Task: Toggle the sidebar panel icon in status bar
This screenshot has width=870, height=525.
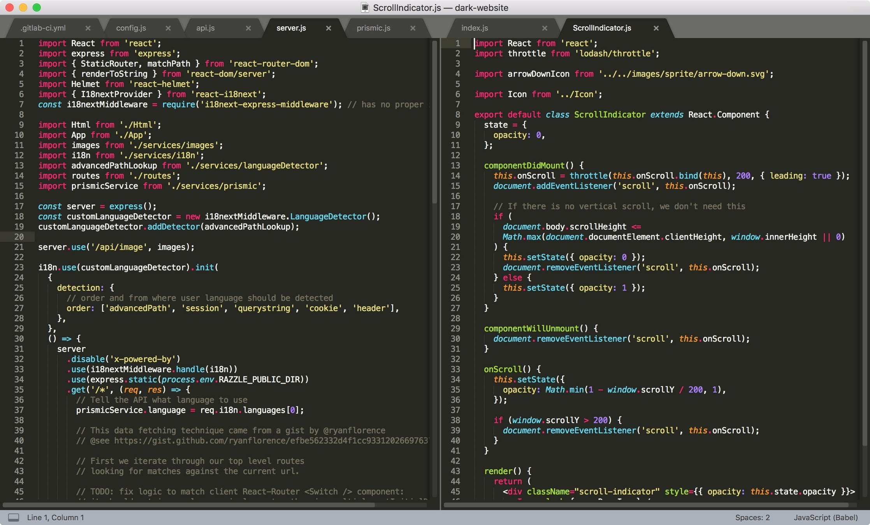Action: (x=14, y=517)
